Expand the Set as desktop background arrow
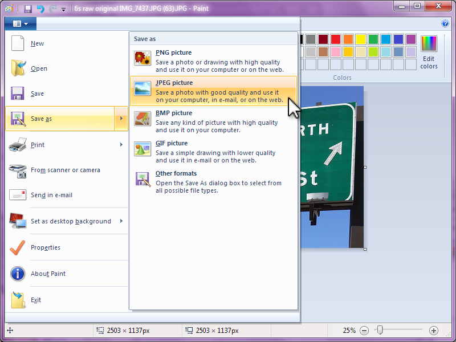 (x=121, y=221)
